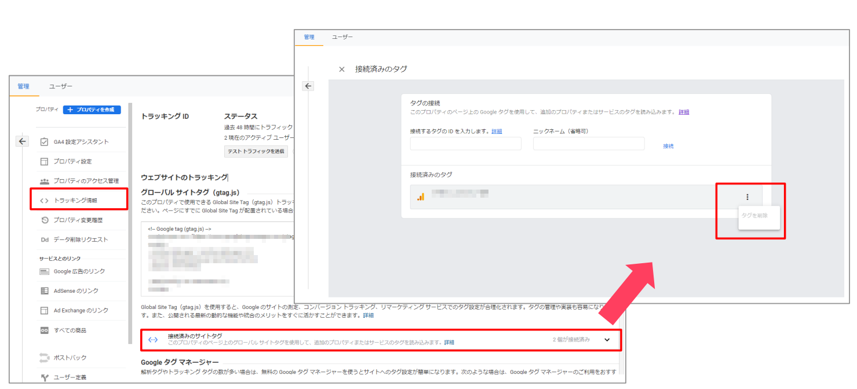Image resolution: width=857 pixels, height=389 pixels.
Task: Open Ad Exchange のリンク menu item
Action: click(x=81, y=311)
